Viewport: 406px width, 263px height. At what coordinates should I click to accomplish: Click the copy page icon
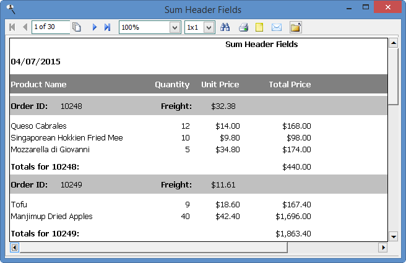click(77, 27)
